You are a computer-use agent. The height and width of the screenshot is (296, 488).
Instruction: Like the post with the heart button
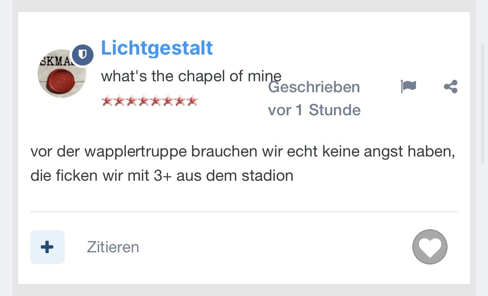(x=430, y=247)
